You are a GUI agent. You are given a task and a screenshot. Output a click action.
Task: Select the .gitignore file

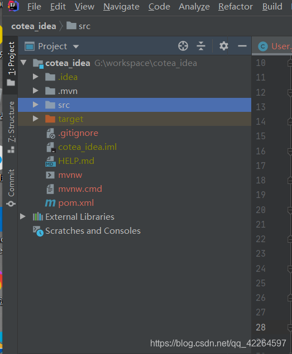point(78,133)
